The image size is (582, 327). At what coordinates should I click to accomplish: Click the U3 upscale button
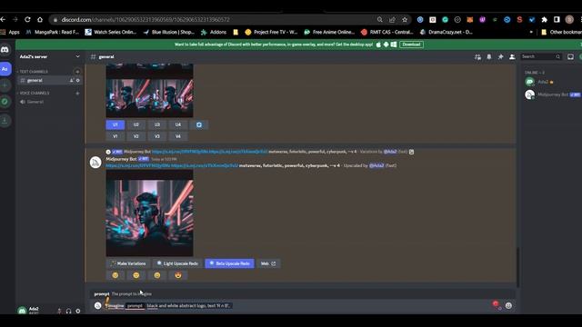[157, 125]
